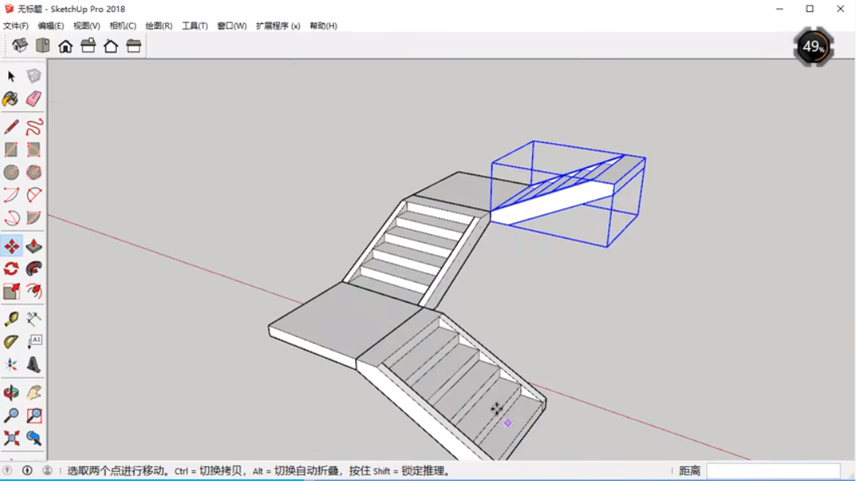Click the 距离 measurement input box
The image size is (856, 481).
(x=773, y=471)
